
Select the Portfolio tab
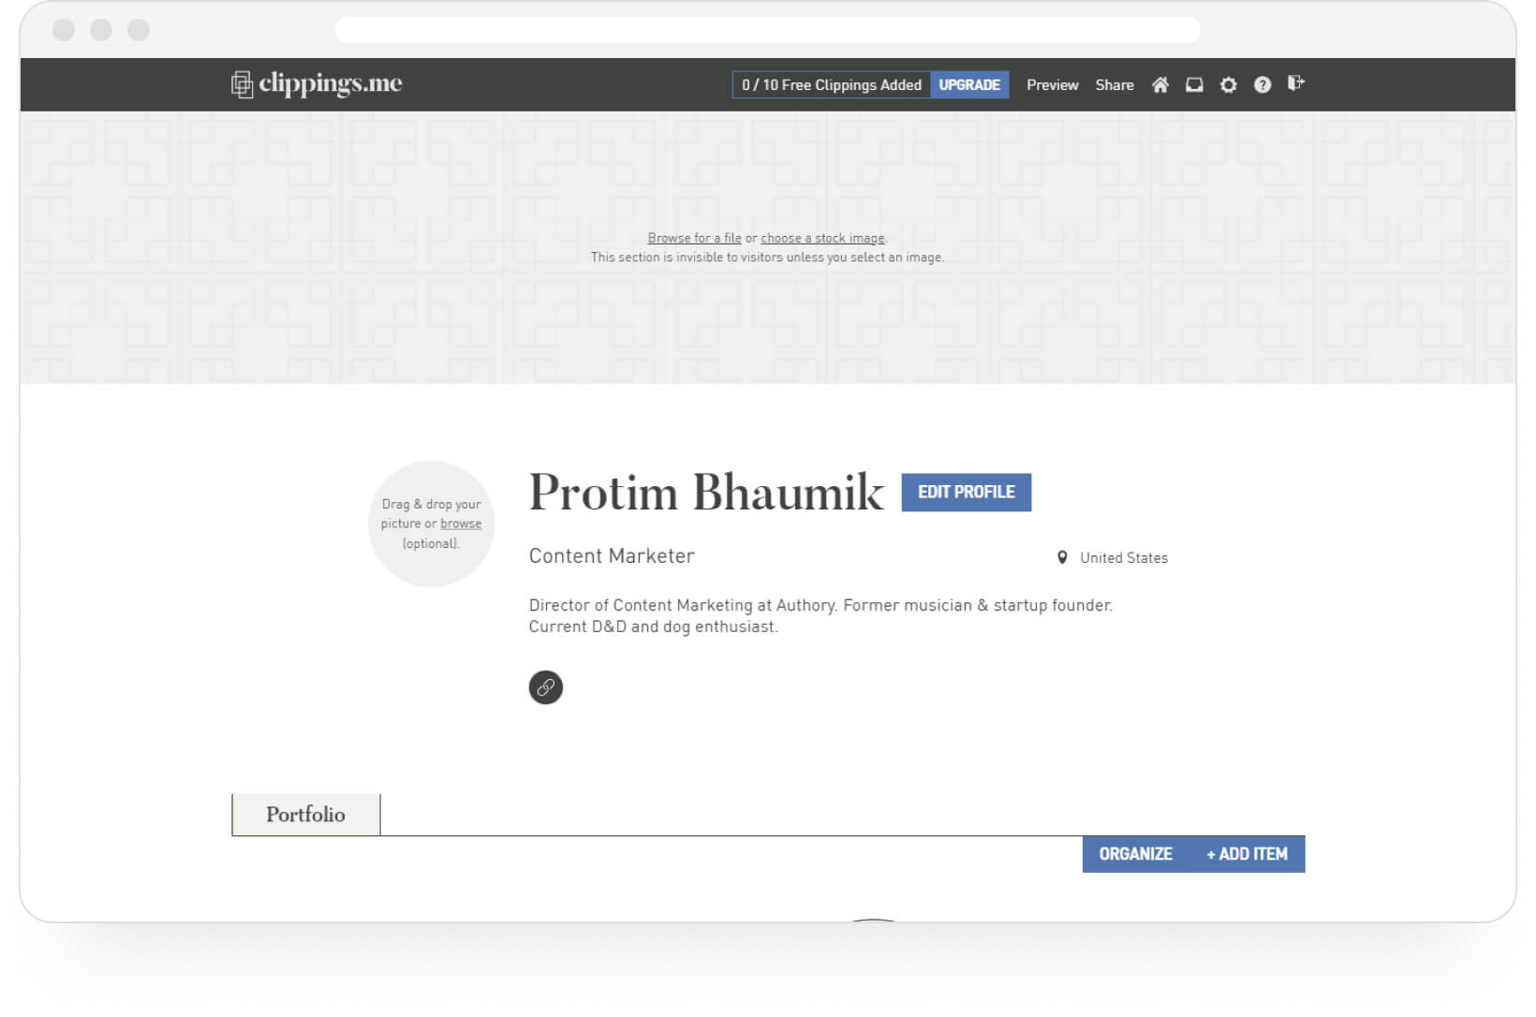(306, 815)
